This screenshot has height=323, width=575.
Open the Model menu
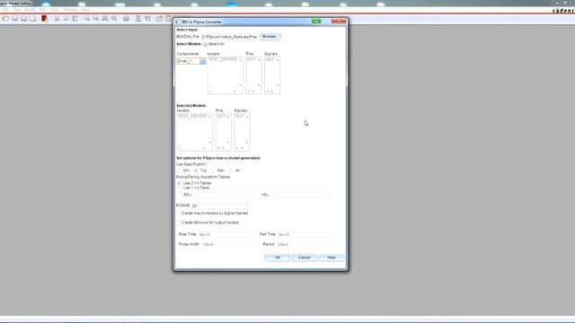coord(30,10)
